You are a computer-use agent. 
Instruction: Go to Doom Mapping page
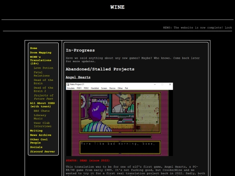(x=40, y=53)
